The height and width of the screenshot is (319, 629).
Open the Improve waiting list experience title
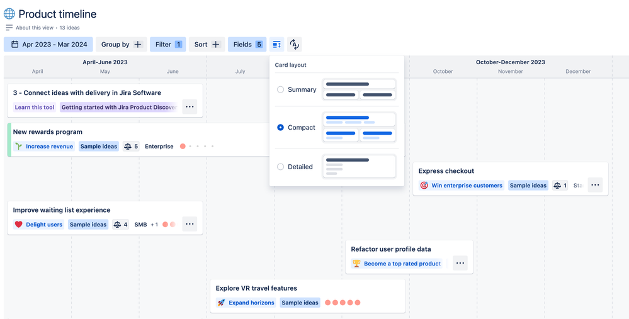tap(61, 210)
